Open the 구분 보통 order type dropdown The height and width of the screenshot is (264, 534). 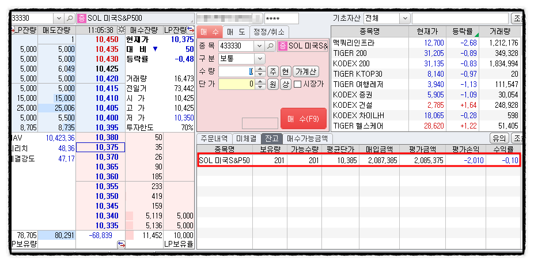[x=260, y=59]
